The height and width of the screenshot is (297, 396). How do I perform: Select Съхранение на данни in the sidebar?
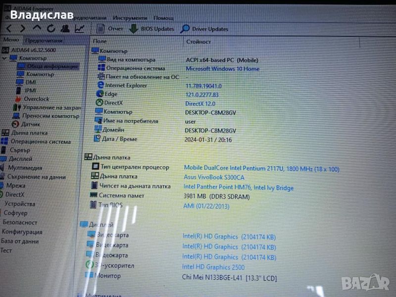33,177
